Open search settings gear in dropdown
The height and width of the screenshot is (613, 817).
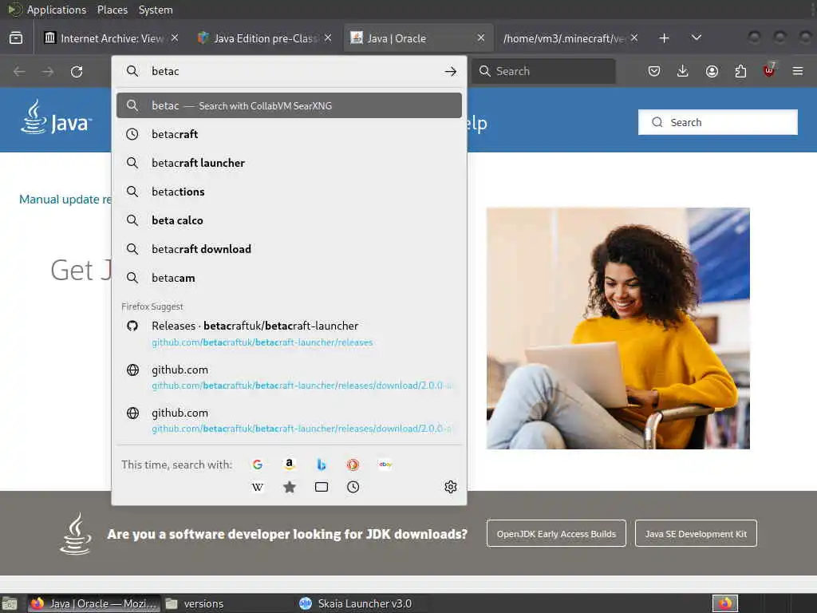tap(451, 487)
